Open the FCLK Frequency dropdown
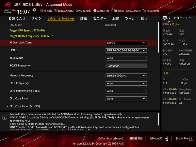The width and height of the screenshot is (196, 147). click(126, 83)
